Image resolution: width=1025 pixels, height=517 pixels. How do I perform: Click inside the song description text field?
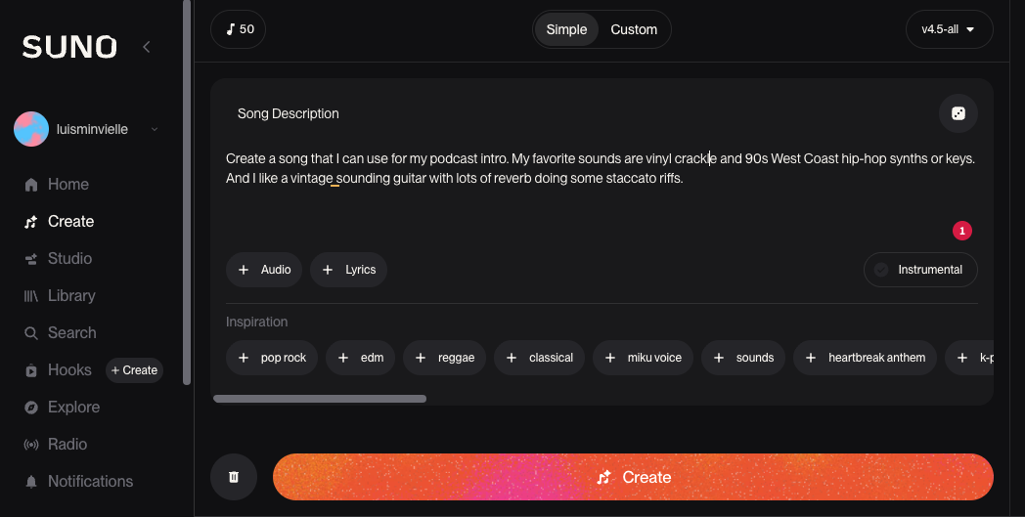pos(587,195)
